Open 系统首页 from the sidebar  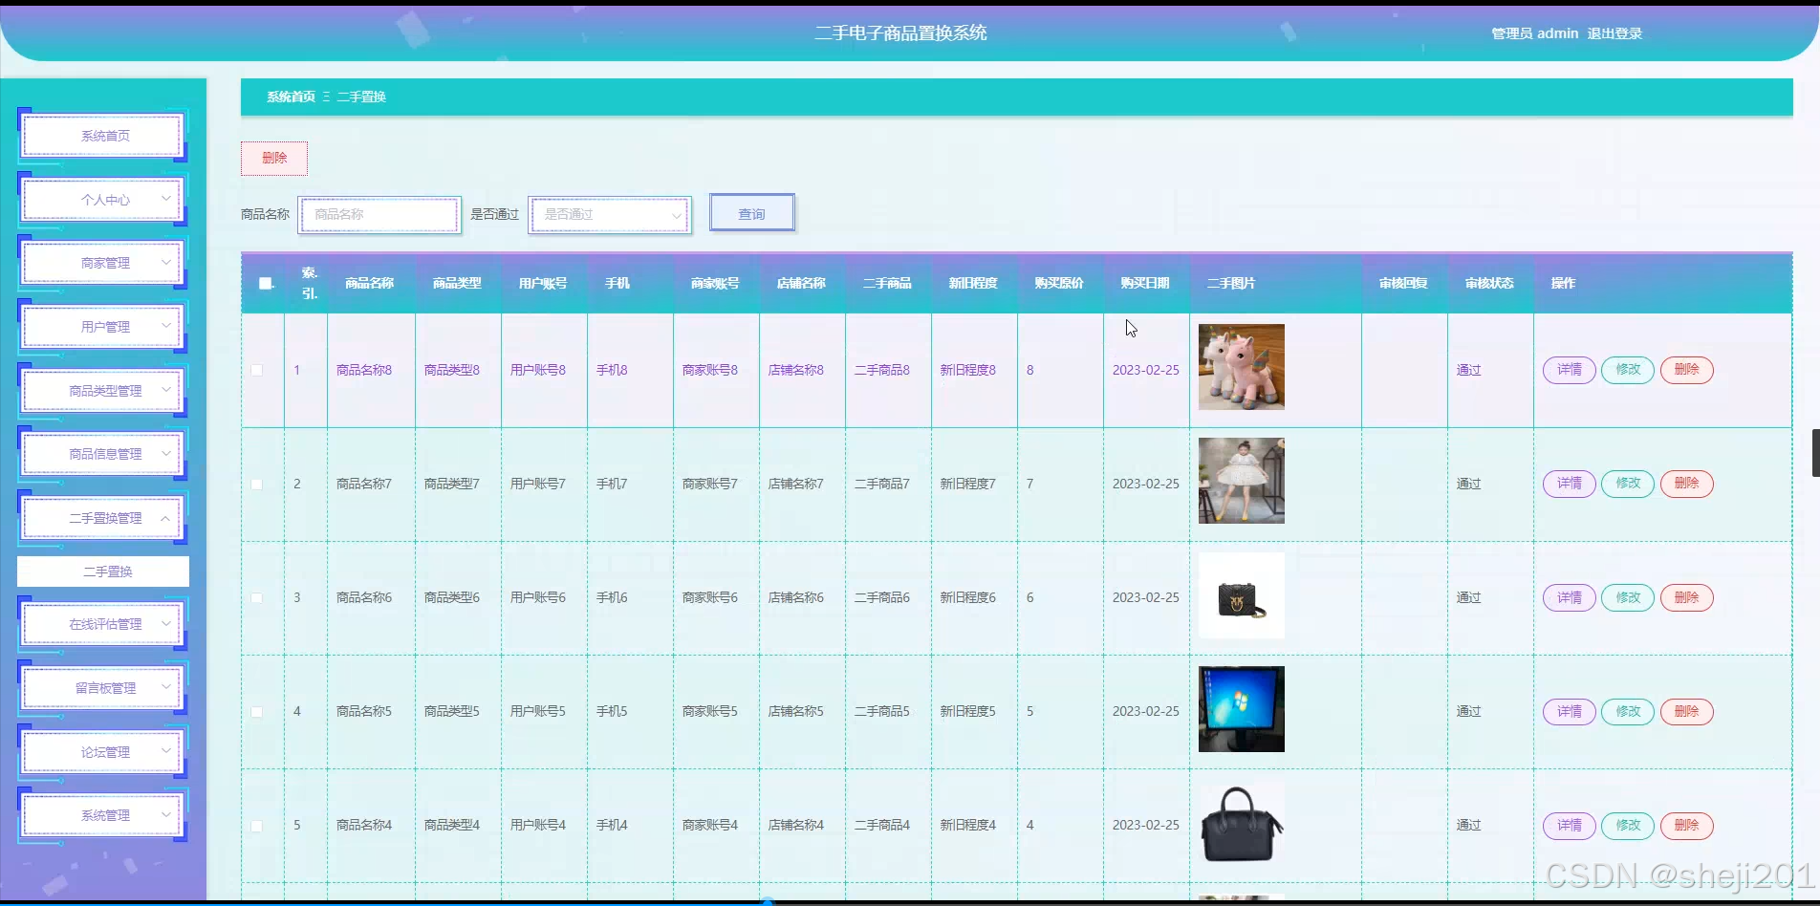tap(102, 135)
